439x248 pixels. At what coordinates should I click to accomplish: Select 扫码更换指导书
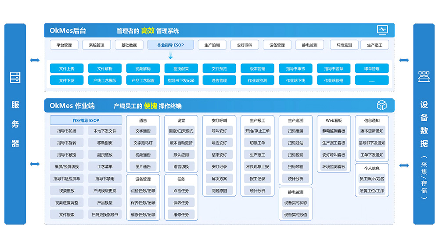point(105,215)
